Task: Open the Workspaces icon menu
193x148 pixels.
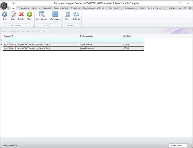Action: (x=55, y=14)
